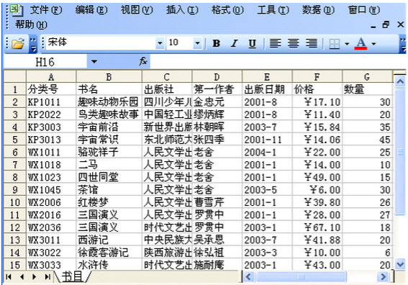Image resolution: width=408 pixels, height=285 pixels.
Task: Apply center text alignment
Action: 294,43
